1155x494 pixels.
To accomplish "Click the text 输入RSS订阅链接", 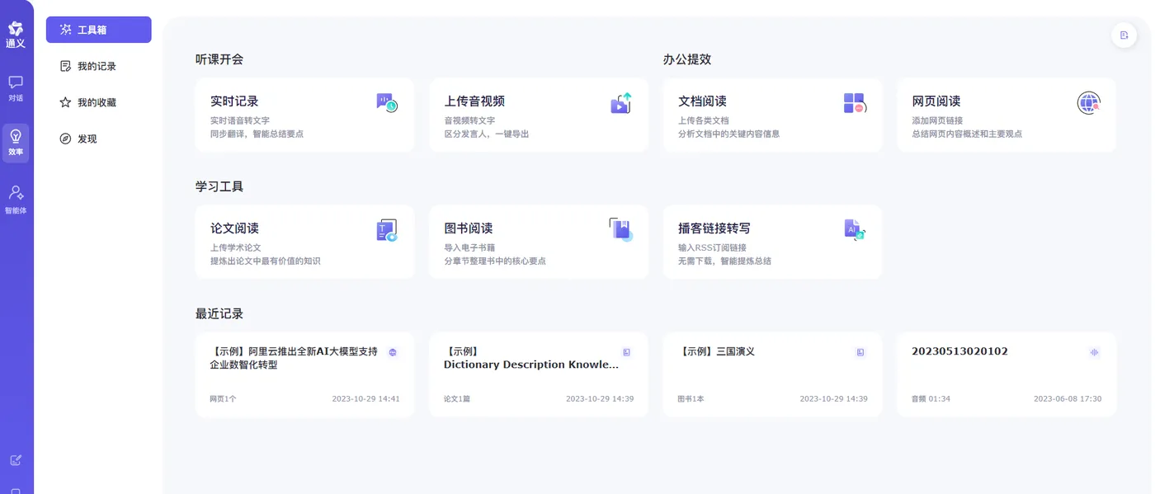I will point(712,247).
